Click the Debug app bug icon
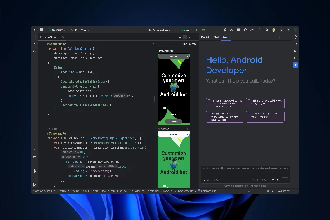The image size is (330, 220). point(203,30)
